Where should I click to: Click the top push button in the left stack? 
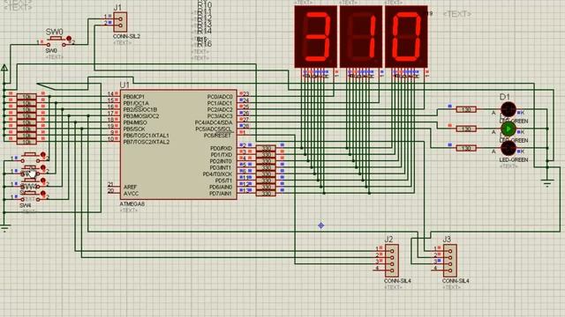click(31, 157)
